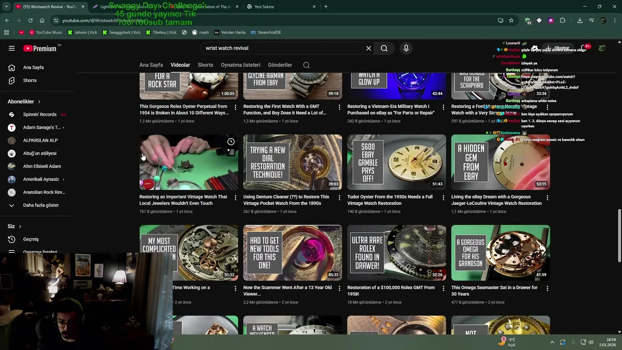Open the apps grid in bookmarks bar
The image size is (622, 350).
coord(6,33)
